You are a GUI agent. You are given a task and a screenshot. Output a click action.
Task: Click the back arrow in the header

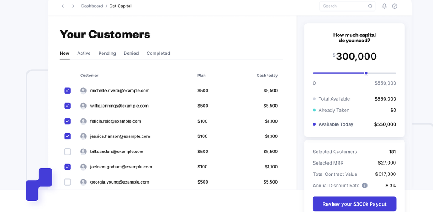coord(64,6)
